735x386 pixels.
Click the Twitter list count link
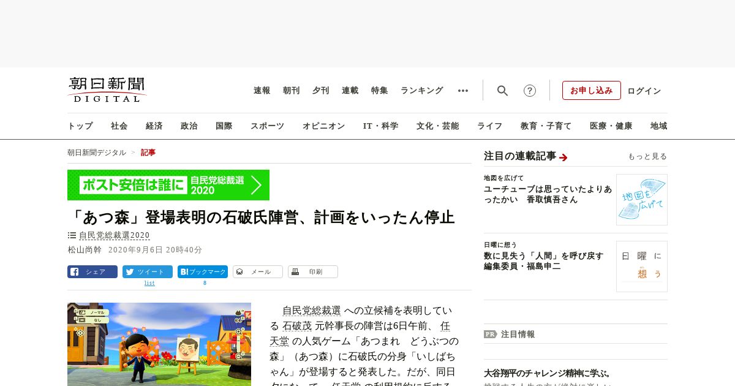coord(149,283)
